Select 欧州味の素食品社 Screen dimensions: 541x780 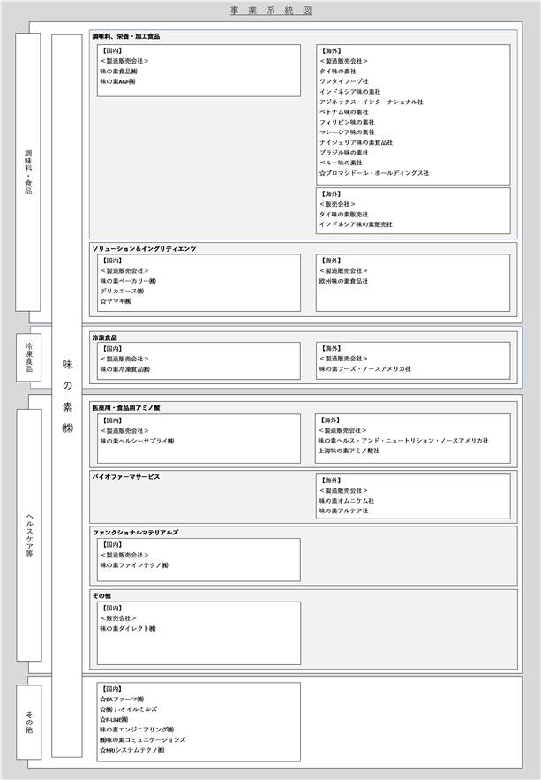tap(344, 281)
